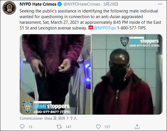Open the NYPD Hate Crimes profile avatar
This screenshot has height=131, width=167.
point(9,8)
